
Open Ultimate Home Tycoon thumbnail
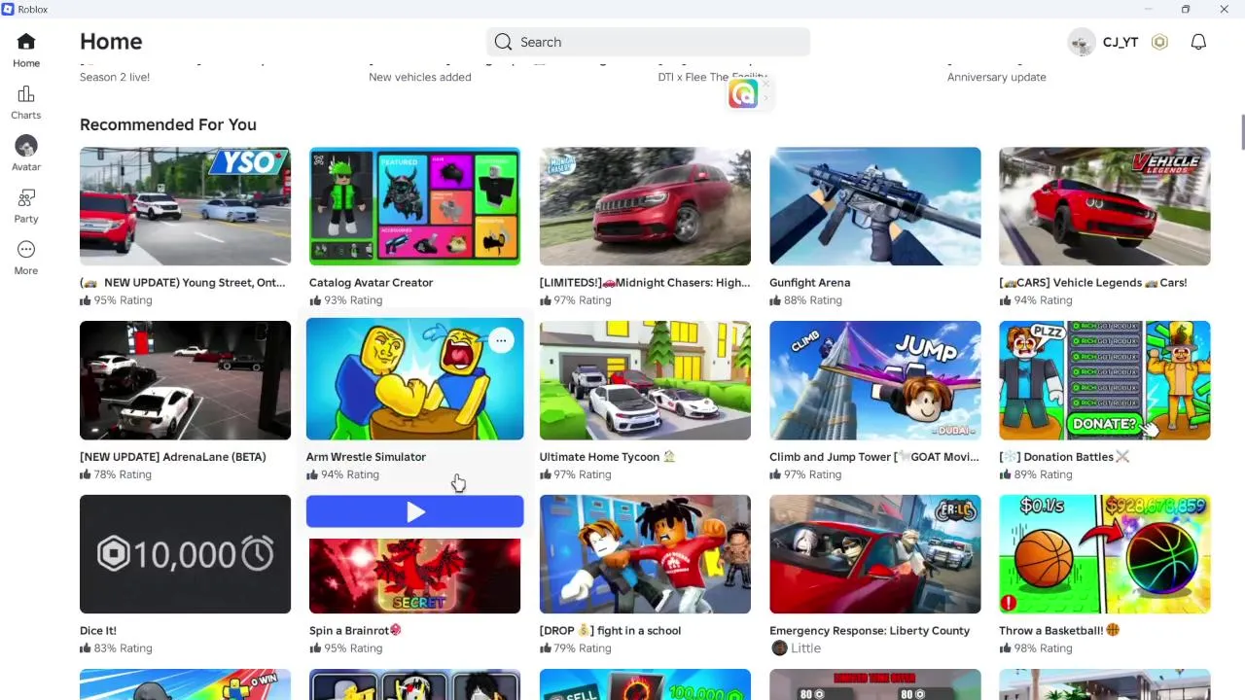pyautogui.click(x=645, y=380)
